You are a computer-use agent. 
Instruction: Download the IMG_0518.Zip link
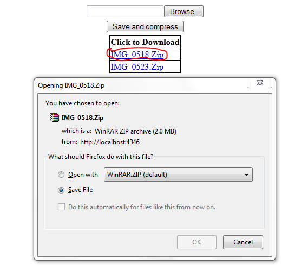[x=137, y=55]
